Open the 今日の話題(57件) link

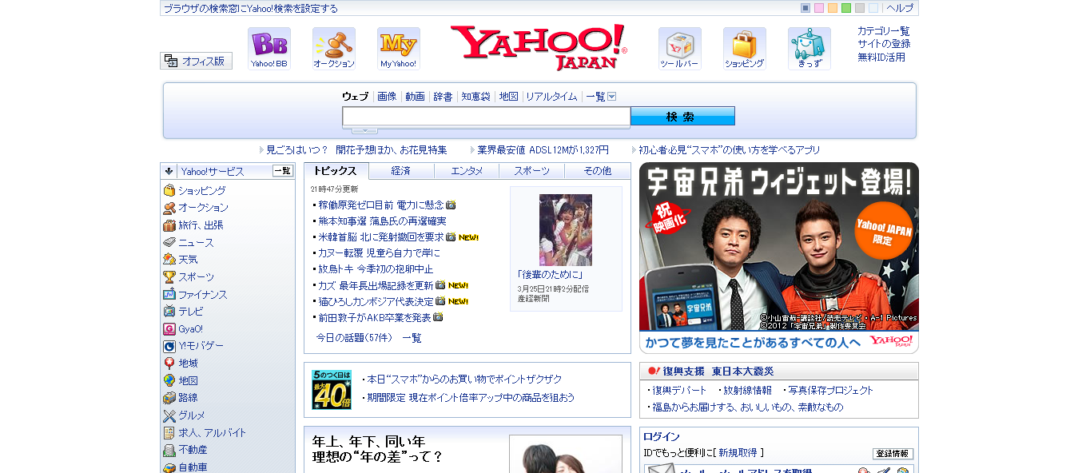click(x=354, y=338)
